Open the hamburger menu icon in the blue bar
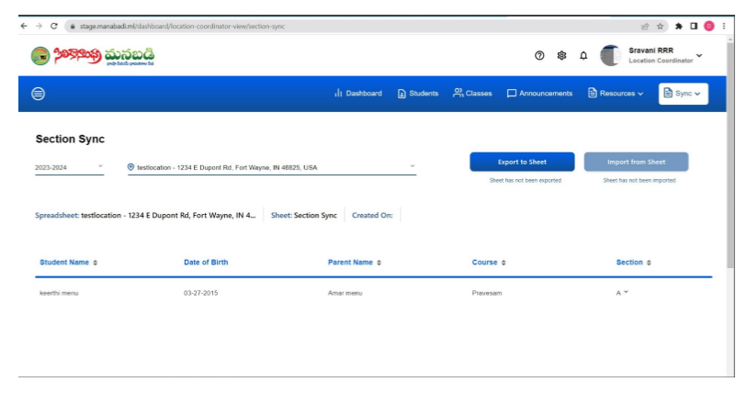 tap(39, 94)
